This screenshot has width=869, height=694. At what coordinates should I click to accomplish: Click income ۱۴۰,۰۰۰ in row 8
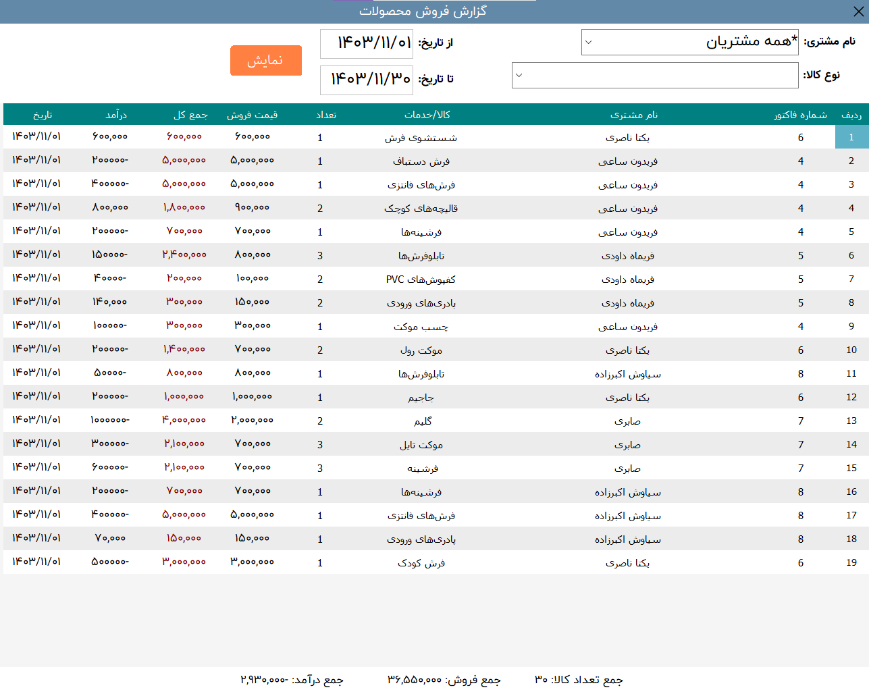click(109, 302)
